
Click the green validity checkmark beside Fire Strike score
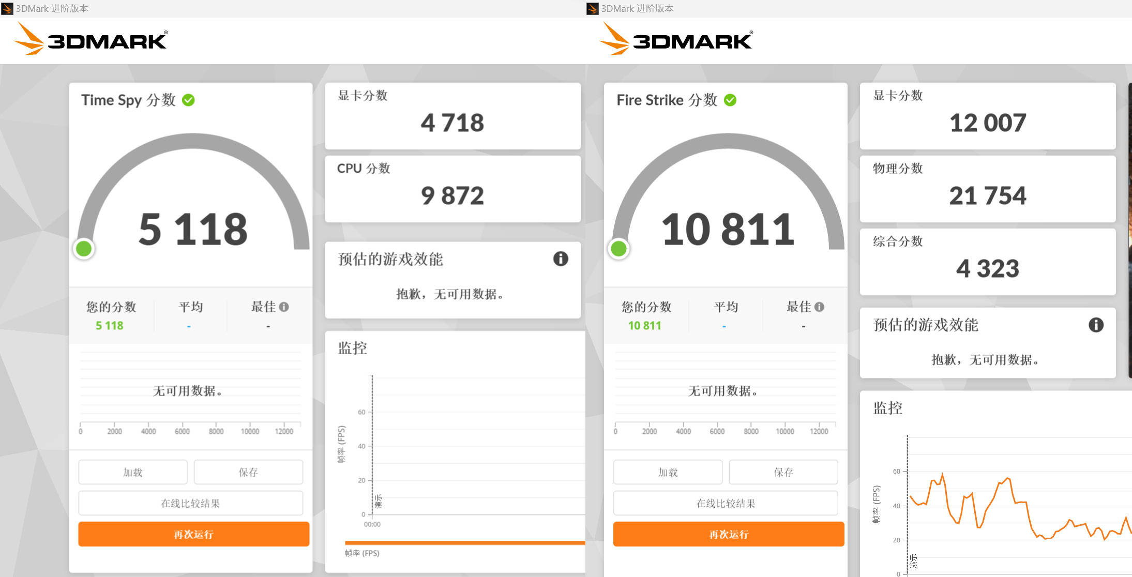[730, 100]
